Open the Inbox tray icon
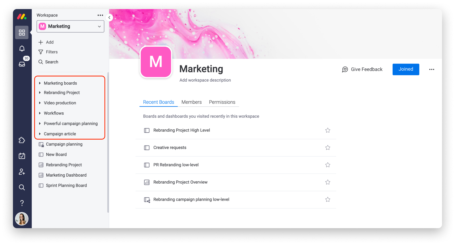This screenshot has height=245, width=455. (22, 64)
